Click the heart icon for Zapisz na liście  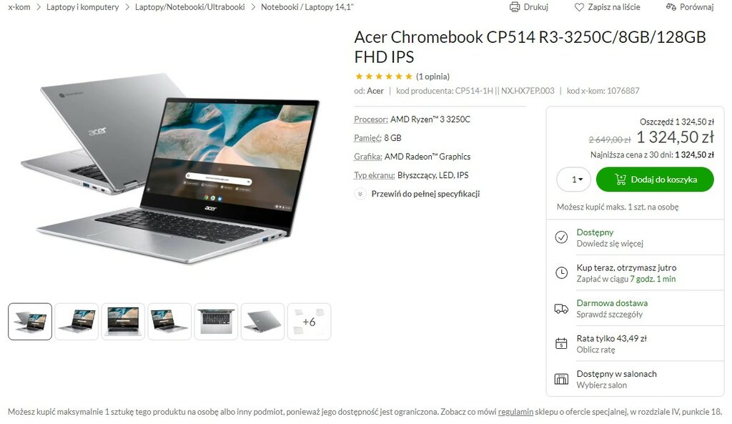[579, 7]
